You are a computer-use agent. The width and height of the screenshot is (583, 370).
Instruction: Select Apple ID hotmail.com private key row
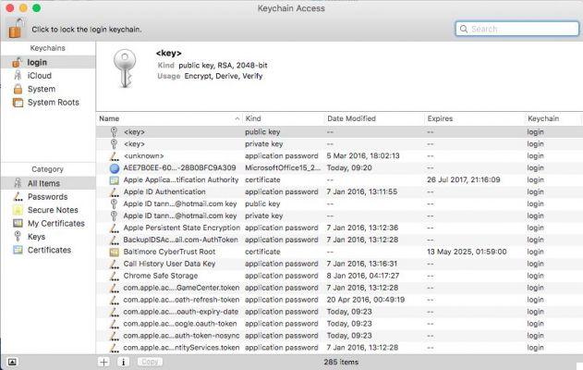(x=339, y=216)
